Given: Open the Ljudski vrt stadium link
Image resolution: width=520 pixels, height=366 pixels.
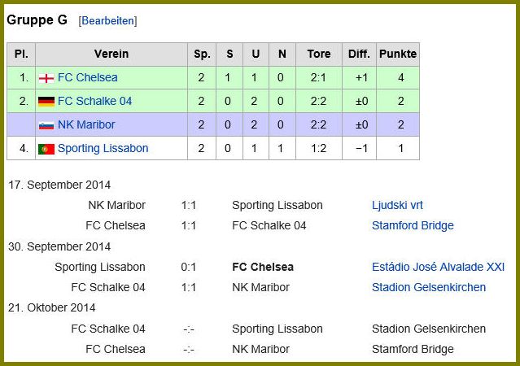Looking at the screenshot, I should 397,205.
